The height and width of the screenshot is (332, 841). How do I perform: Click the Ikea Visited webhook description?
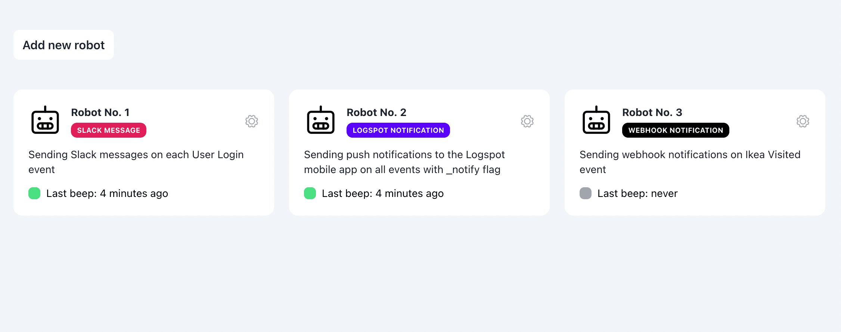pyautogui.click(x=690, y=162)
